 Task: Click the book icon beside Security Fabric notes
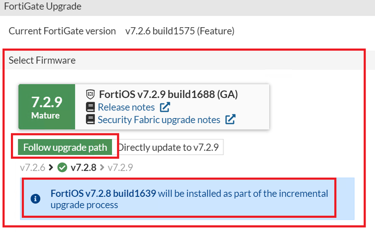90,119
